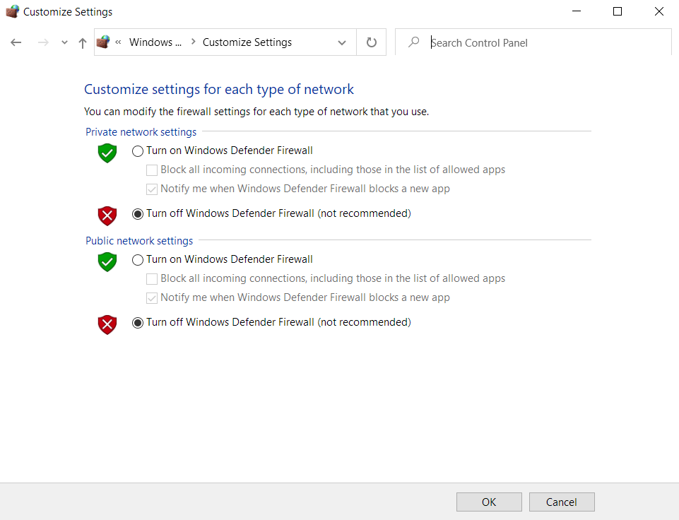Click the address bar refresh icon
679x520 pixels.
pyautogui.click(x=372, y=42)
